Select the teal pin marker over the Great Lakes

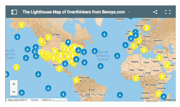(68, 42)
